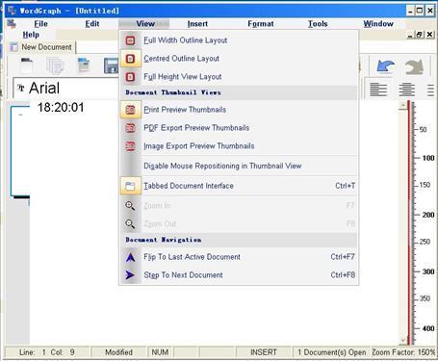Click the WordGraph application icon in title bar
The height and width of the screenshot is (361, 438).
point(12,11)
